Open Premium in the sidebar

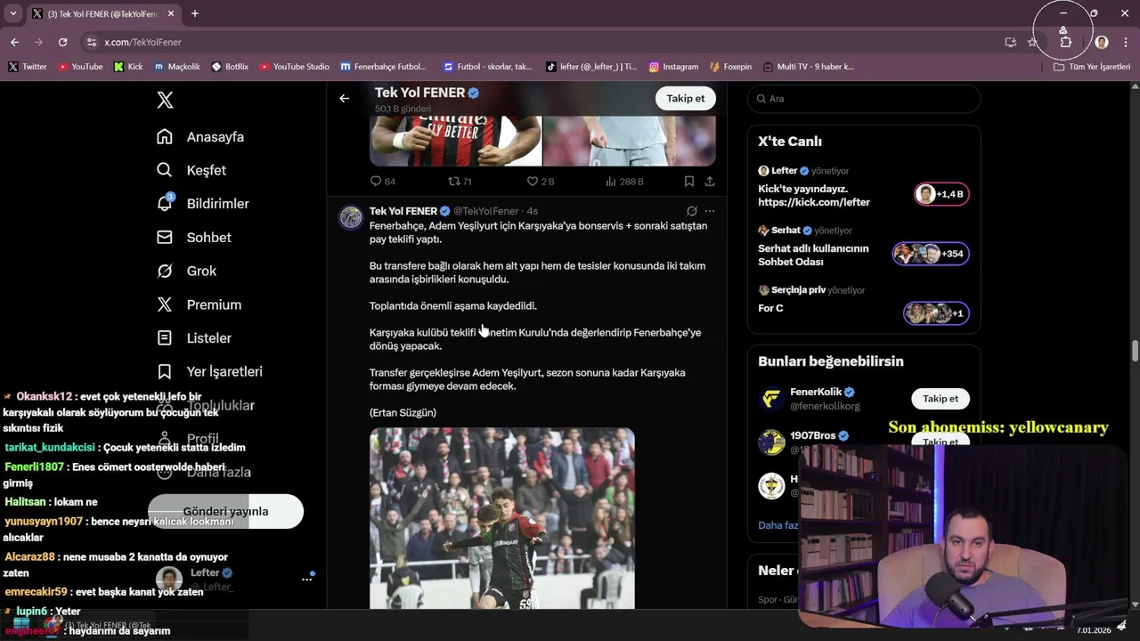199,304
